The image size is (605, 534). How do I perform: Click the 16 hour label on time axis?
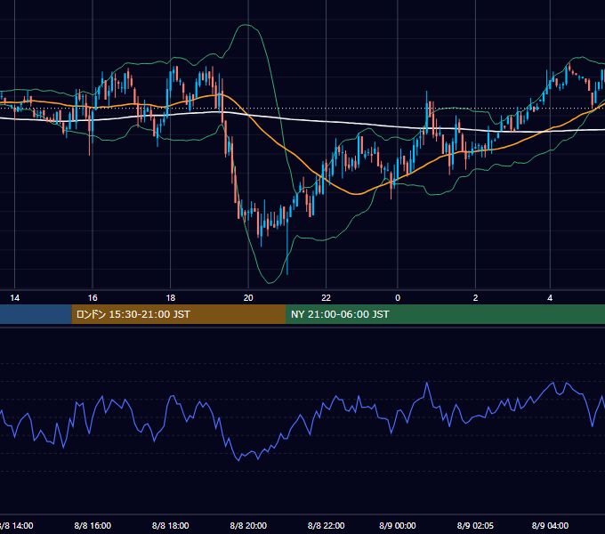coord(93,298)
